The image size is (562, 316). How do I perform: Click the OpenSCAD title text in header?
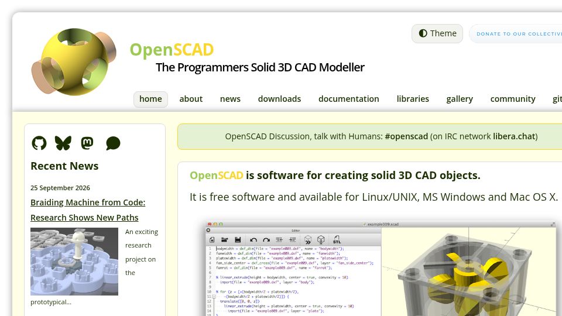point(172,50)
